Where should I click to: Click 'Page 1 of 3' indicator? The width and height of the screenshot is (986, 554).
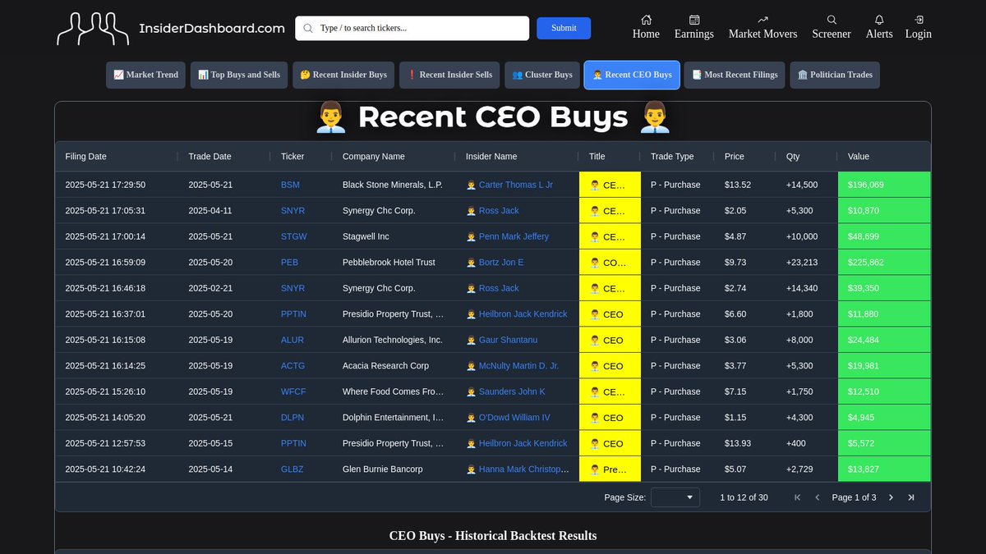tap(854, 497)
